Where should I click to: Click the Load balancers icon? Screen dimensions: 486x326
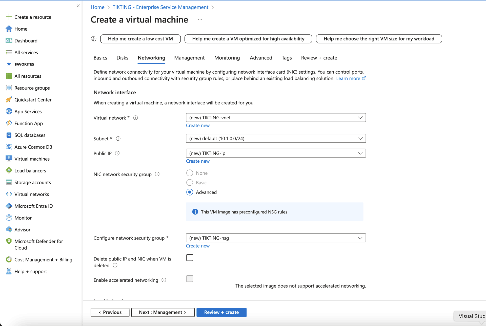tap(9, 170)
